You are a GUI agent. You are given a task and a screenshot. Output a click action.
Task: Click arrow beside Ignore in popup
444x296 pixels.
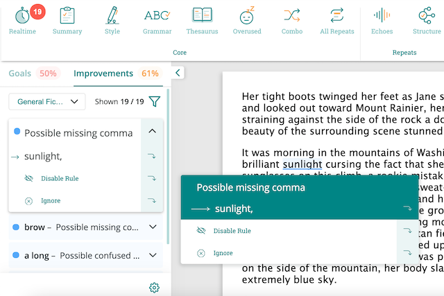(408, 253)
